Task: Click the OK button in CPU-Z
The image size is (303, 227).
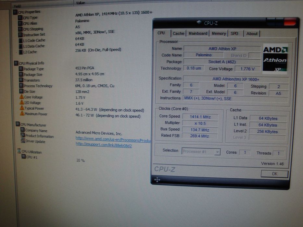Action: coord(274,174)
